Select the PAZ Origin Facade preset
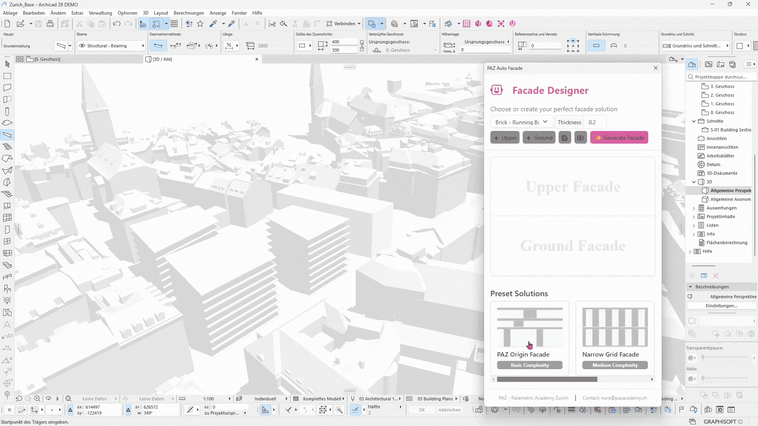Viewport: 758px width, 426px height. pos(529,338)
